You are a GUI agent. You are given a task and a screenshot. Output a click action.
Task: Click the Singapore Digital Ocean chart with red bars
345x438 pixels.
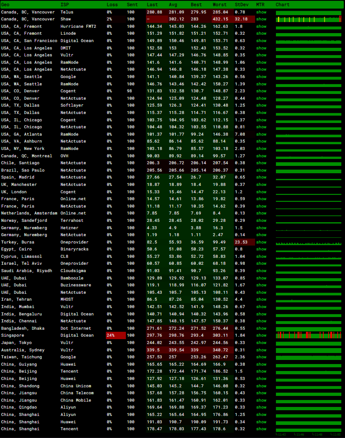coord(309,335)
